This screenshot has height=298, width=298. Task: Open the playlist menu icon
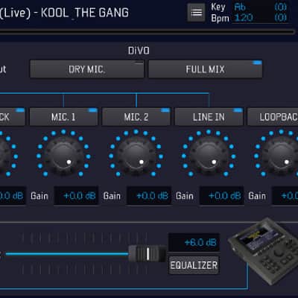[196, 13]
